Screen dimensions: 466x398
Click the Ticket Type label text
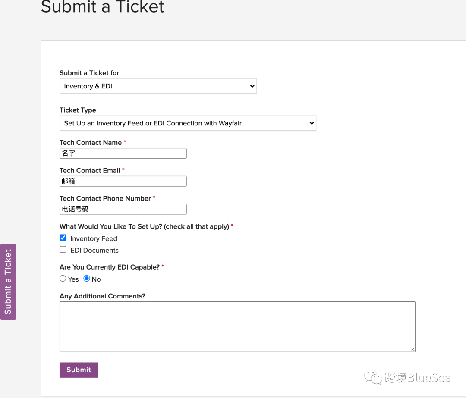pos(78,110)
